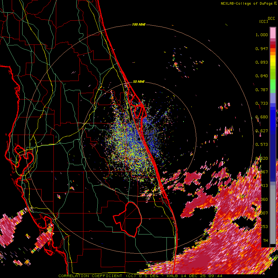The width and height of the screenshot is (278, 278).
Task: Select the 0.253 legend value
Action: [x=262, y=227]
